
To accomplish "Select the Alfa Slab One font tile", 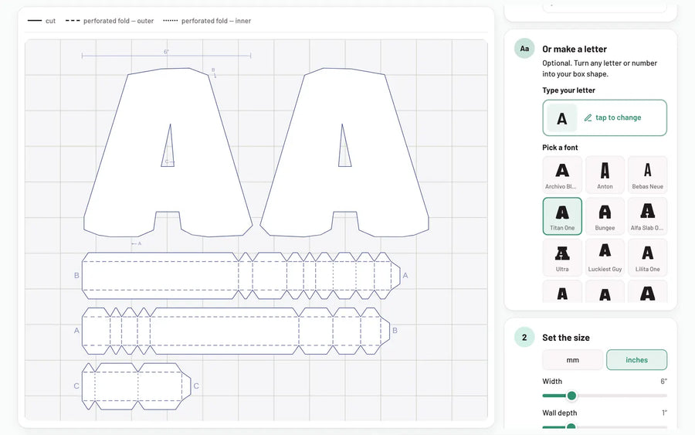I will (x=647, y=216).
